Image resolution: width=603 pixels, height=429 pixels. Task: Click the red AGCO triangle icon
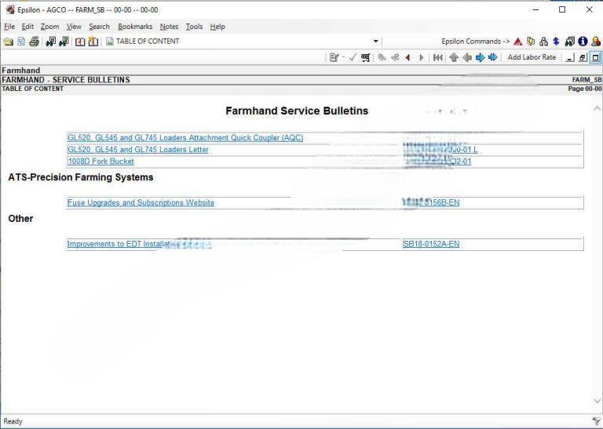point(518,42)
